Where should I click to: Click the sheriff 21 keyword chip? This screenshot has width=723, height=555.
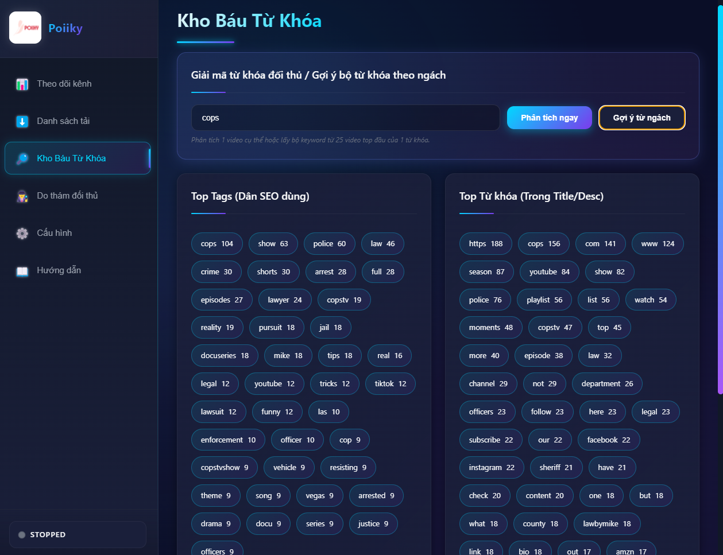(x=555, y=467)
